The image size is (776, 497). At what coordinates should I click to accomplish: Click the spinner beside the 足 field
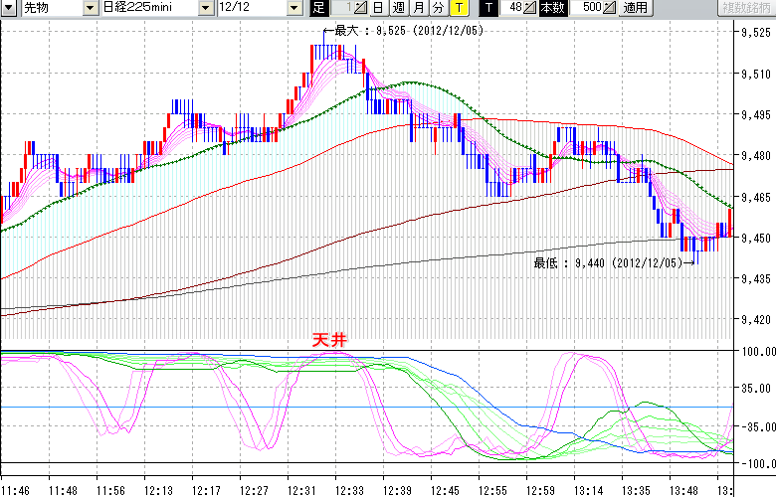(360, 8)
